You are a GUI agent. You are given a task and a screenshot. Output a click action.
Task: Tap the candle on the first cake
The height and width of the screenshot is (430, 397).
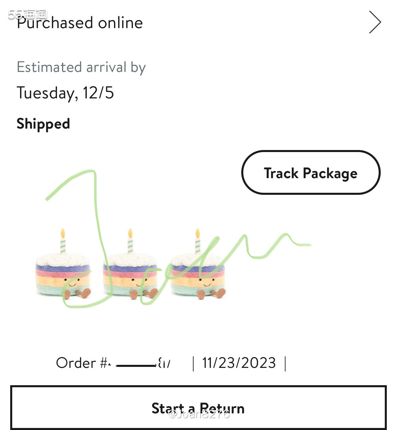coord(63,241)
